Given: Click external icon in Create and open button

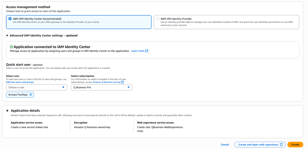Looking at the screenshot, I should [281, 144].
